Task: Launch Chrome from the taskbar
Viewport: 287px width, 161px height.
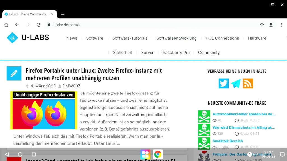Action: coord(158,154)
